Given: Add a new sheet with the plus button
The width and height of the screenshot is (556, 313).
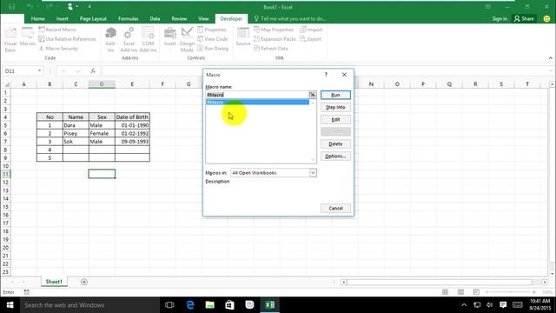Looking at the screenshot, I should pos(84,282).
